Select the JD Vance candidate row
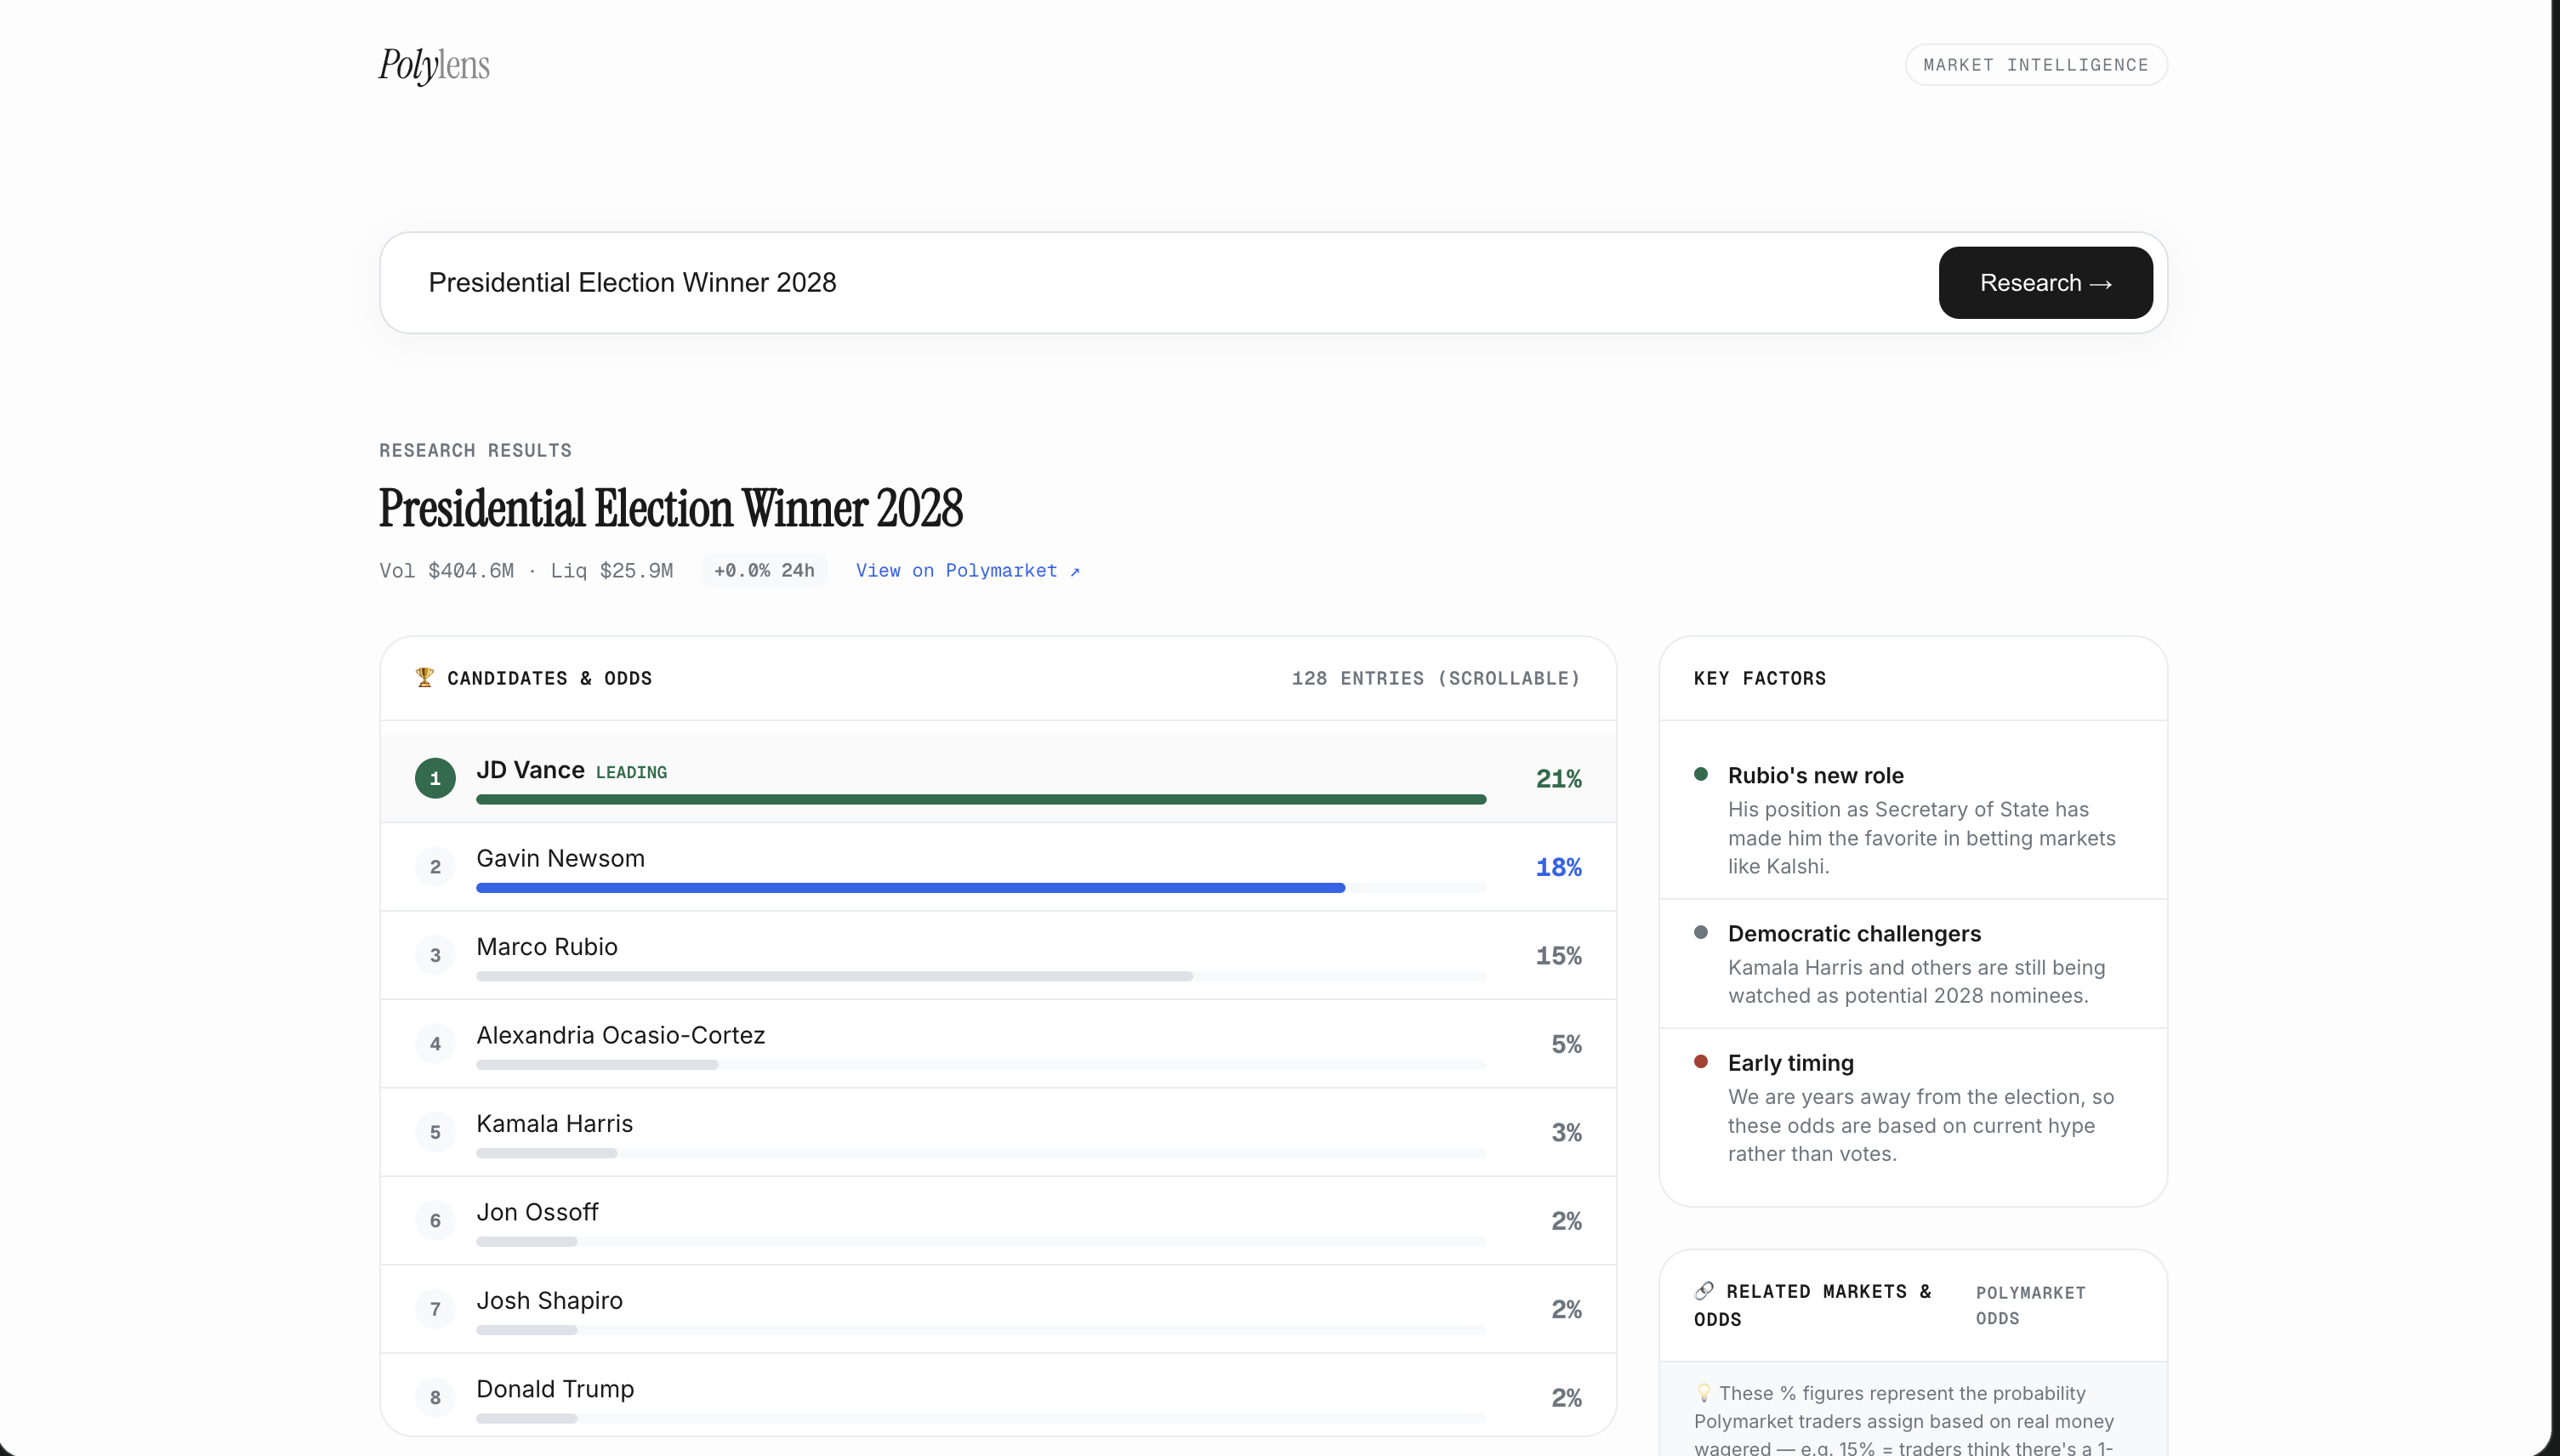The image size is (2560, 1456). point(997,778)
